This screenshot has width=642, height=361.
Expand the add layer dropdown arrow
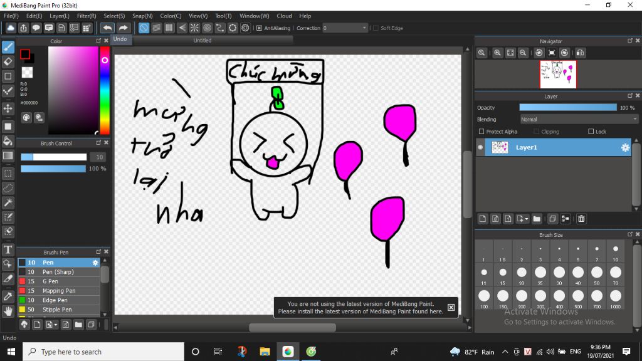(x=526, y=219)
